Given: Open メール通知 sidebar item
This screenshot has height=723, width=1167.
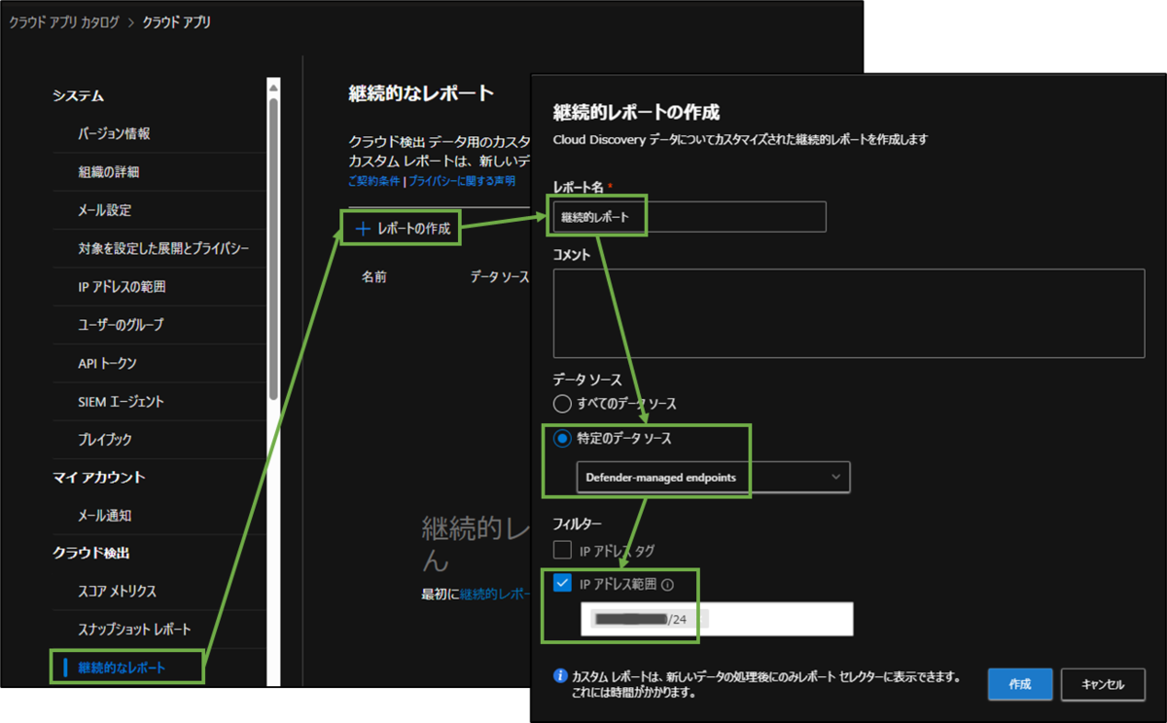Looking at the screenshot, I should (104, 516).
